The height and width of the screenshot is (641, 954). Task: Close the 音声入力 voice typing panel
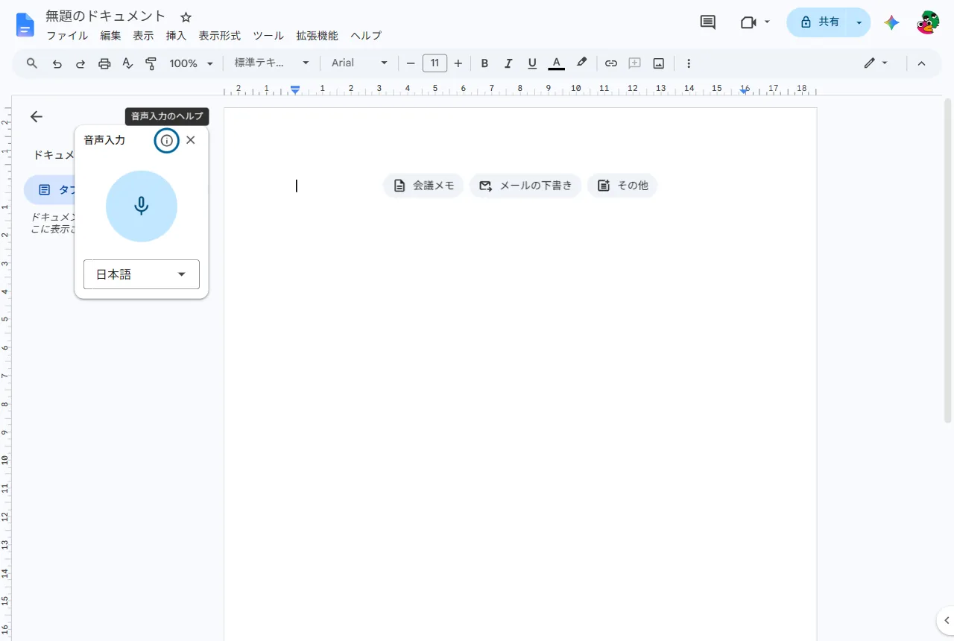(191, 140)
